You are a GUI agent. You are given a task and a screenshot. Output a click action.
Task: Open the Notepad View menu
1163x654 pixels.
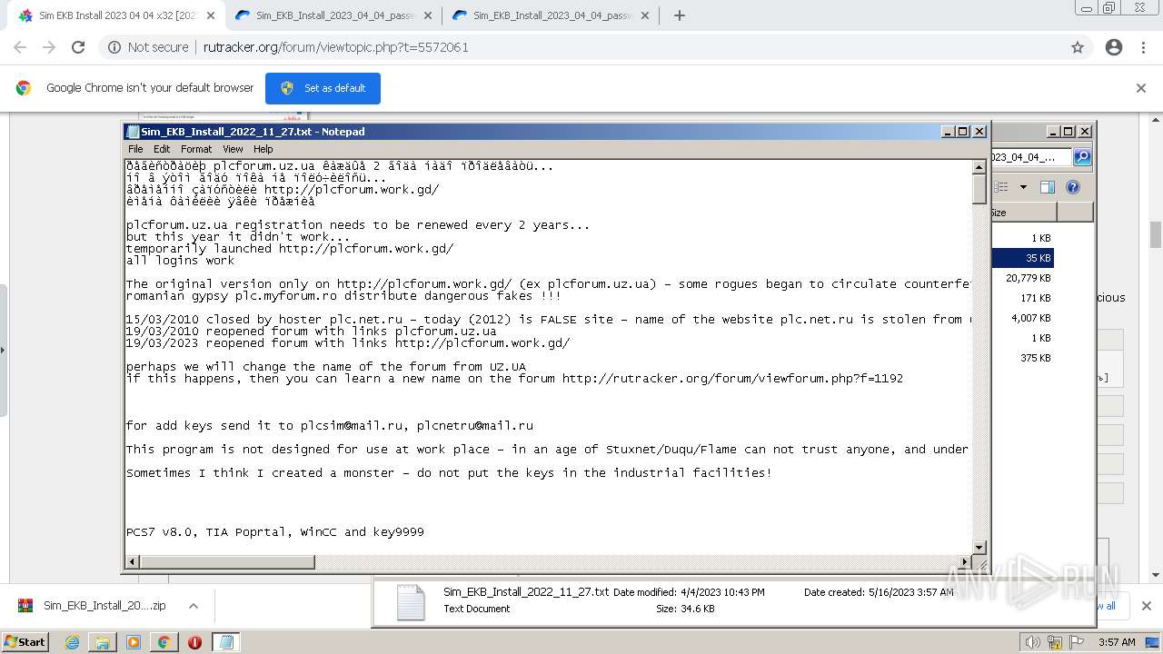233,149
